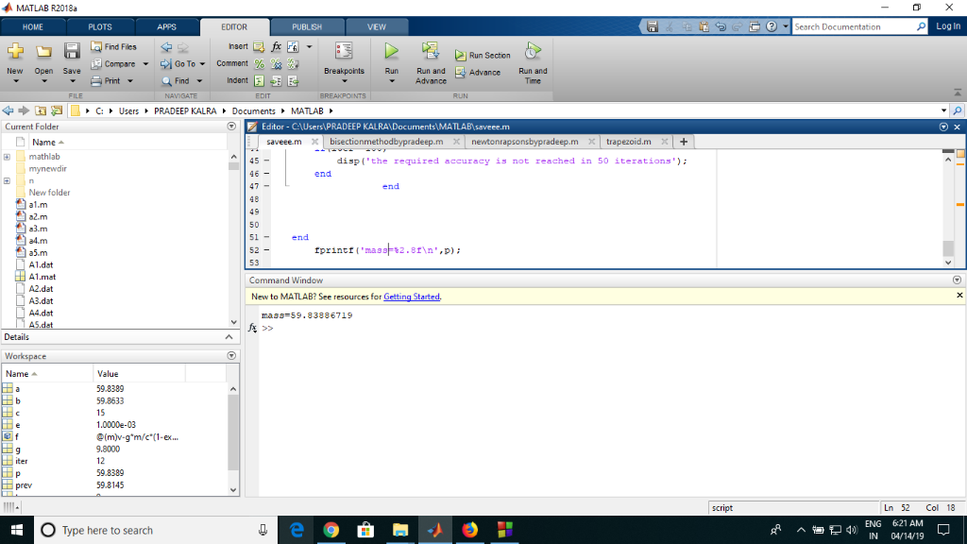Switch to the PLOTS ribbon tab
This screenshot has width=967, height=544.
[x=100, y=27]
